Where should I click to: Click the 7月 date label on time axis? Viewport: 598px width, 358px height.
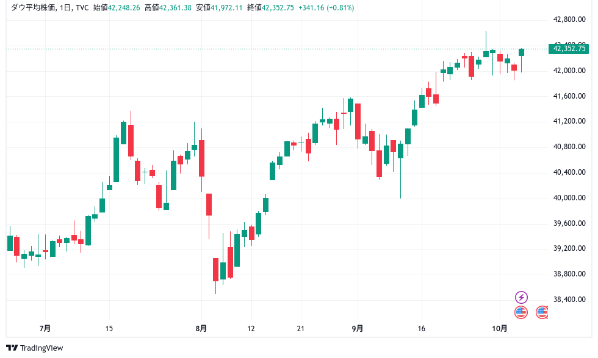pyautogui.click(x=45, y=328)
